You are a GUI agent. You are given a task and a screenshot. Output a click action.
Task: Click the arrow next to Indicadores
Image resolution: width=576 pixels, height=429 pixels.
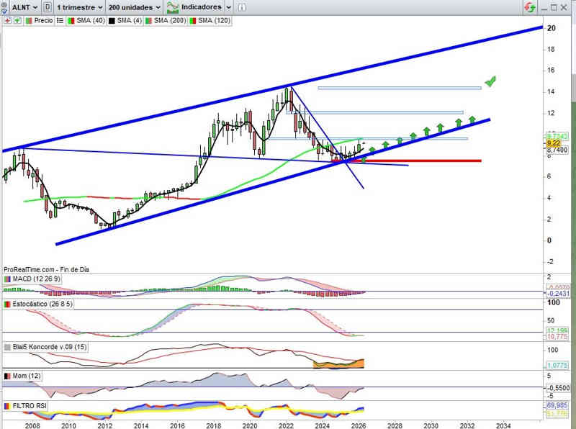[x=228, y=6]
